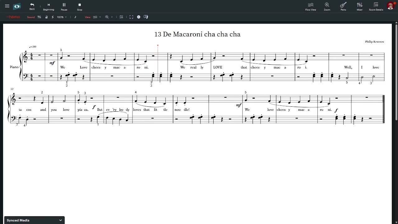The width and height of the screenshot is (398, 224).
Task: Click the music note icon in toolbar
Action: coord(75,17)
